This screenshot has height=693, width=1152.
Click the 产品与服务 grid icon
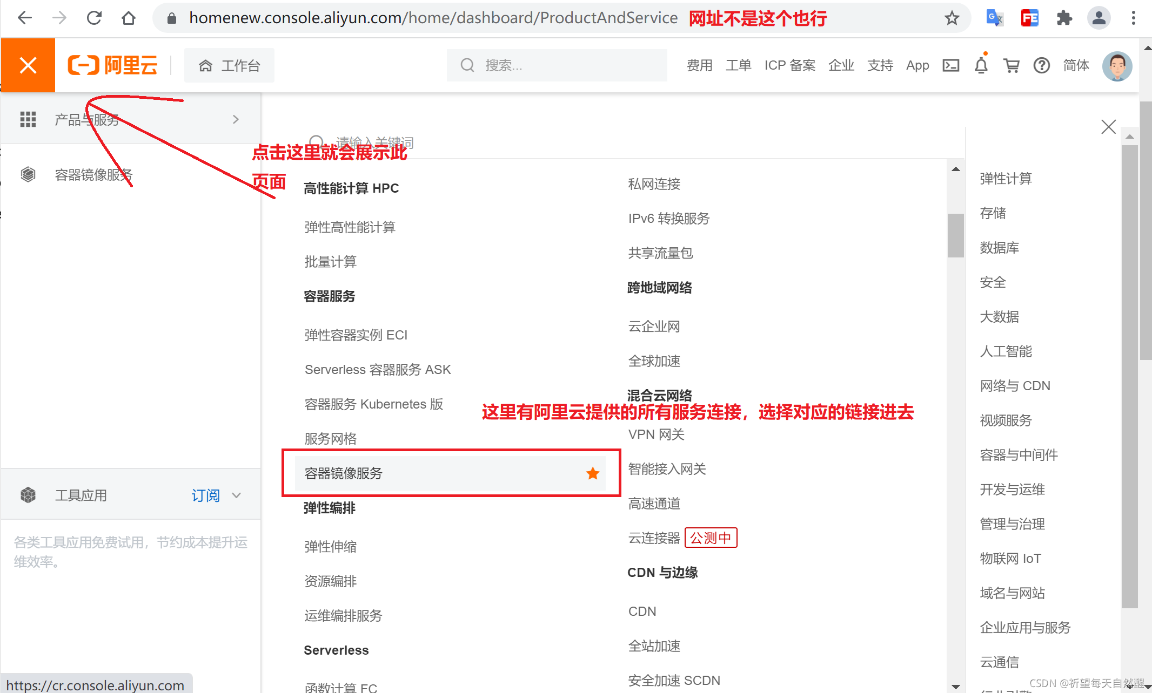pos(28,119)
